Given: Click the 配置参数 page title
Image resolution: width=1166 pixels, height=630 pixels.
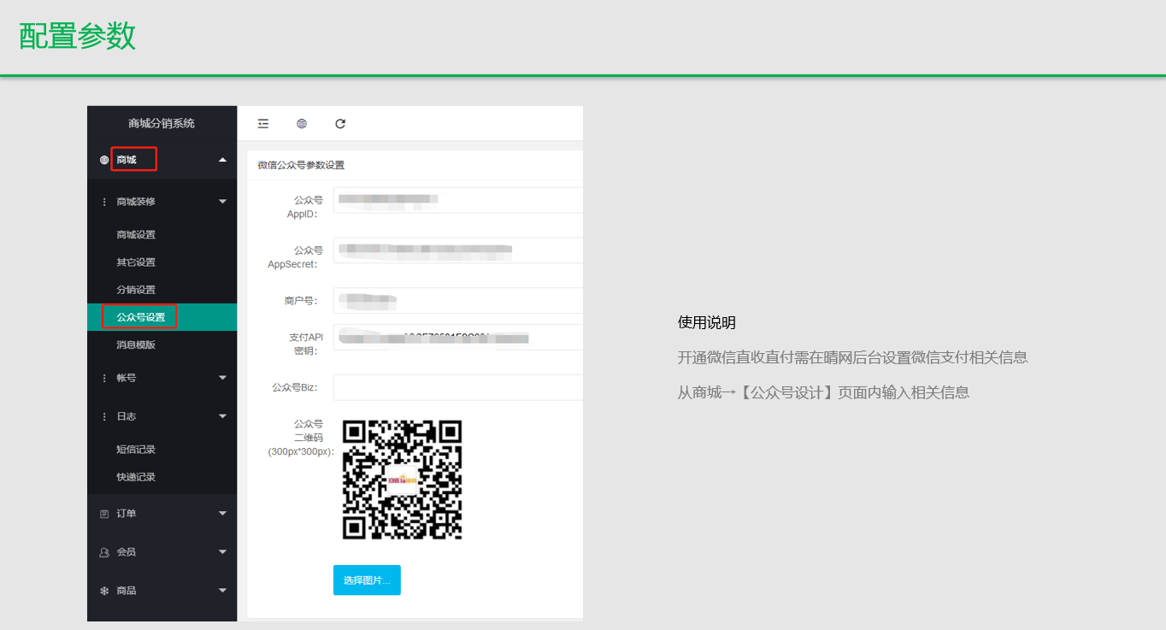Looking at the screenshot, I should (x=78, y=37).
